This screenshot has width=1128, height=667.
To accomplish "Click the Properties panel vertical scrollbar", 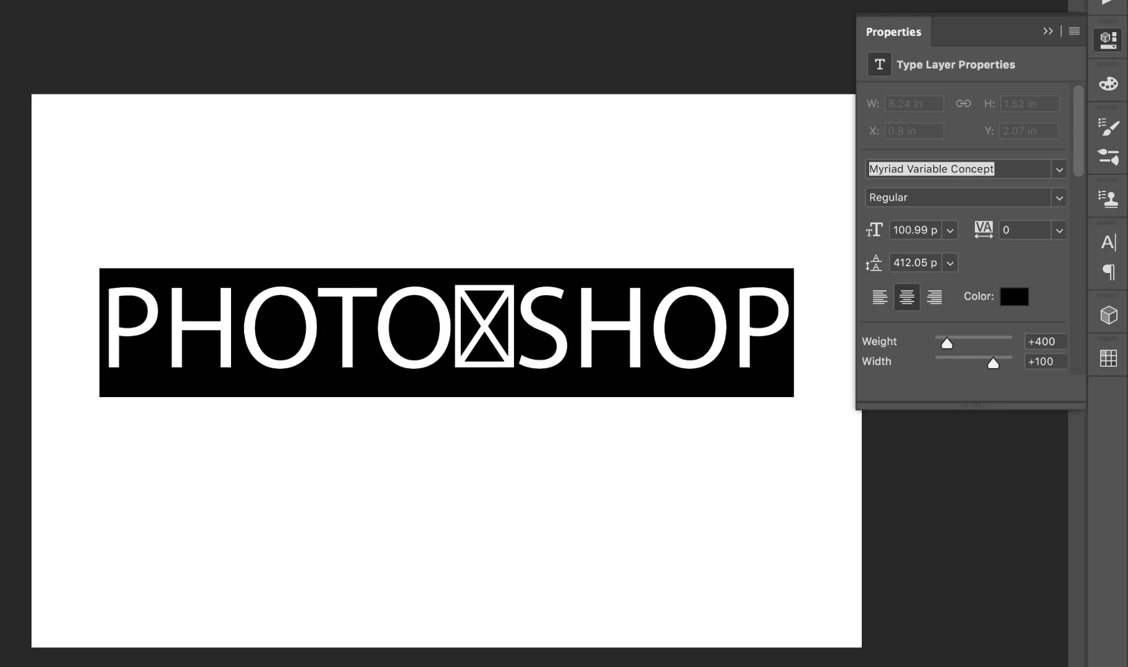I will click(1079, 131).
